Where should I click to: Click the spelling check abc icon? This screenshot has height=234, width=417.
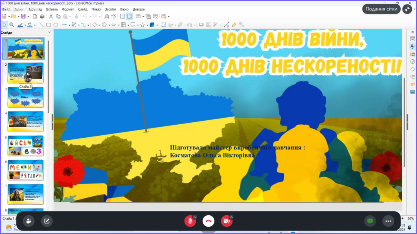click(x=114, y=16)
